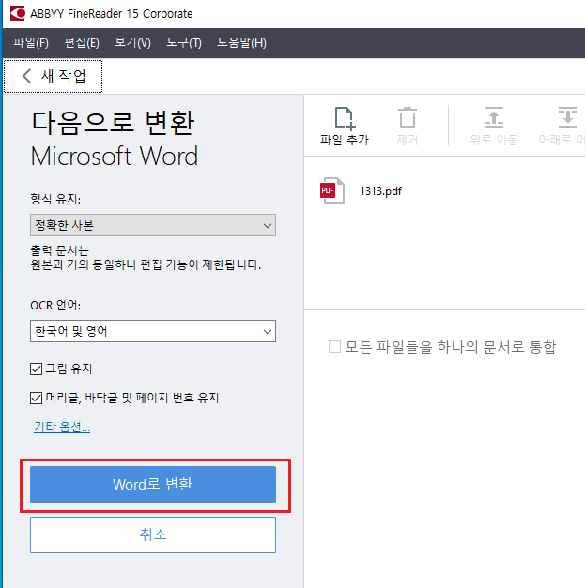The width and height of the screenshot is (585, 588).
Task: Open the 편집(E) menu
Action: click(82, 43)
